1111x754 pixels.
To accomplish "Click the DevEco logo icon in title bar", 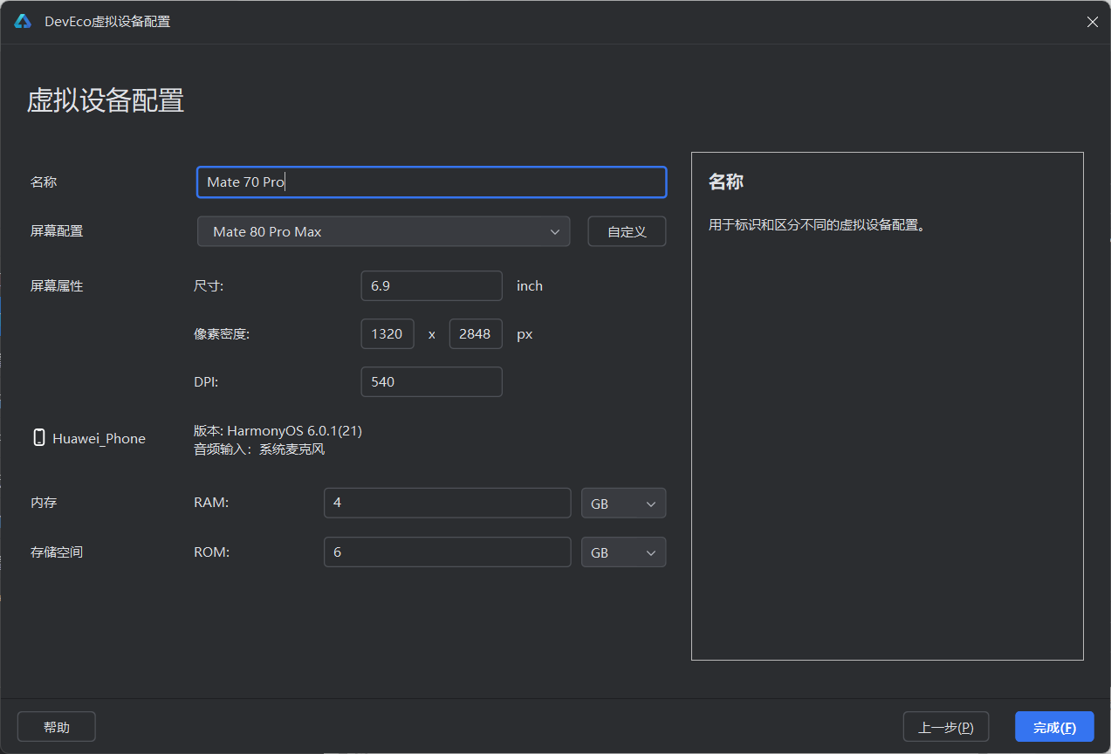I will pyautogui.click(x=23, y=21).
